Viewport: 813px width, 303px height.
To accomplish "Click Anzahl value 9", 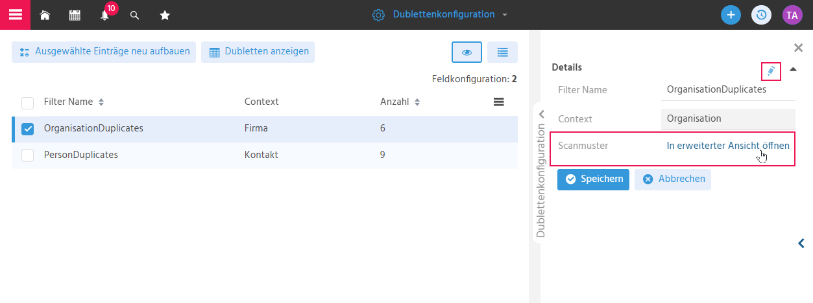I will (383, 155).
